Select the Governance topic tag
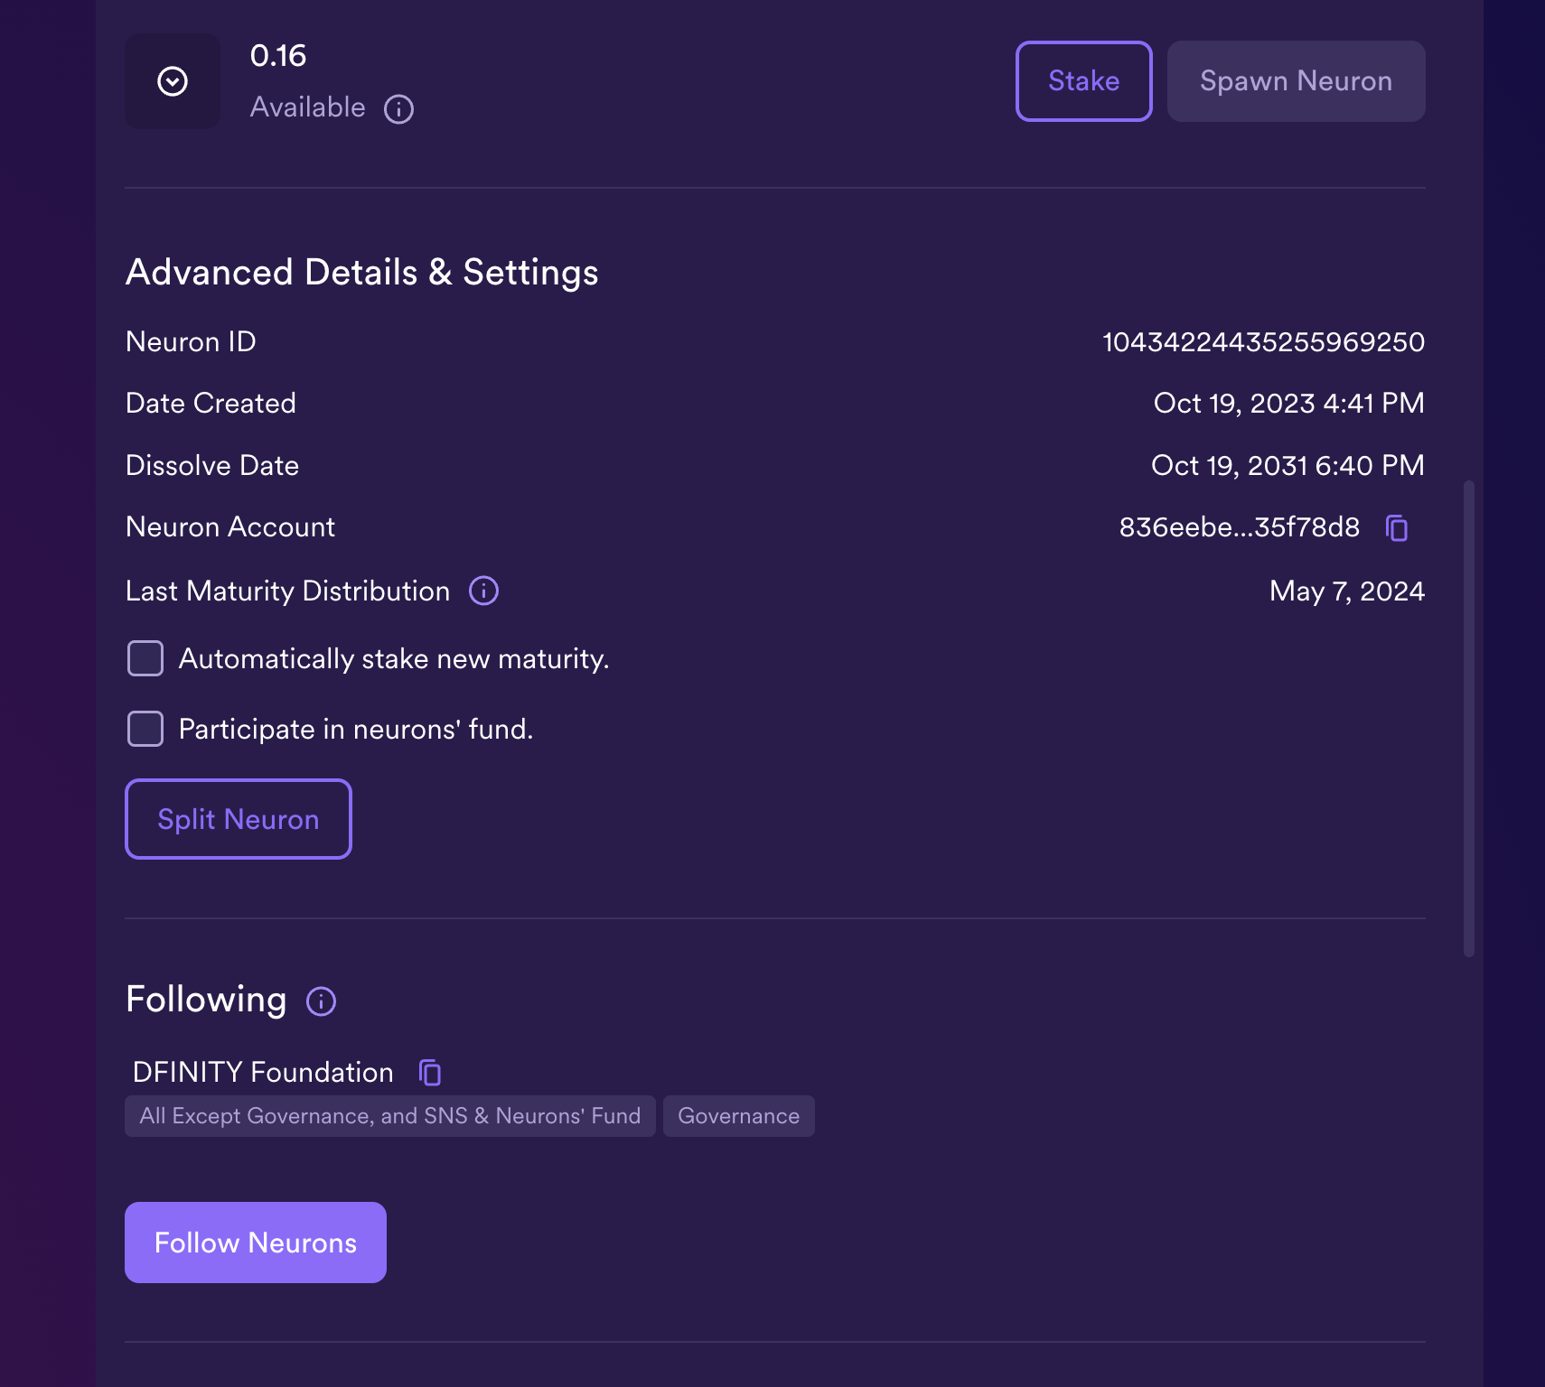 click(x=738, y=1116)
